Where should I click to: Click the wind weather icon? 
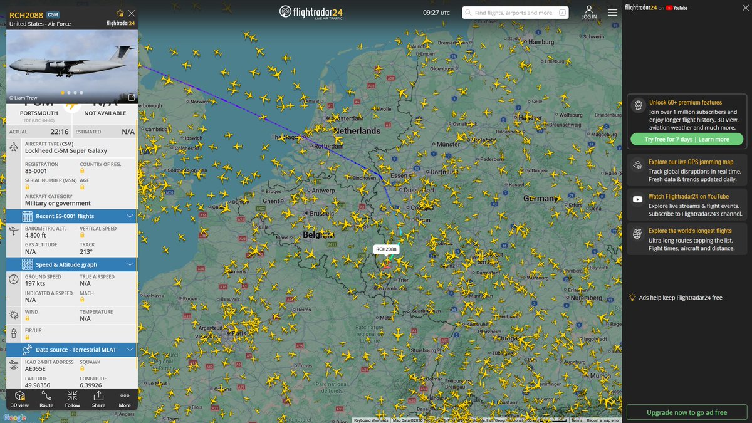point(14,315)
